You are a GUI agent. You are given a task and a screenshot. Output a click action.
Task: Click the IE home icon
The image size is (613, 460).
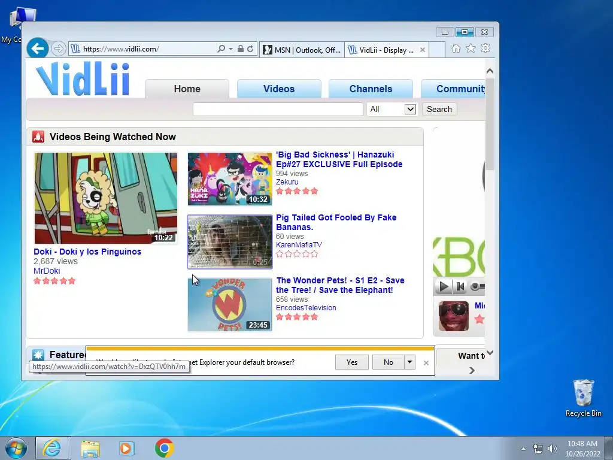pyautogui.click(x=456, y=48)
